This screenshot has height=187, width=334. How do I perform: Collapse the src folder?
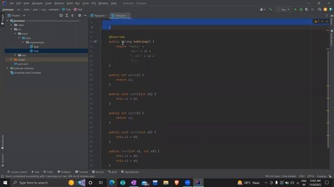click(x=11, y=29)
